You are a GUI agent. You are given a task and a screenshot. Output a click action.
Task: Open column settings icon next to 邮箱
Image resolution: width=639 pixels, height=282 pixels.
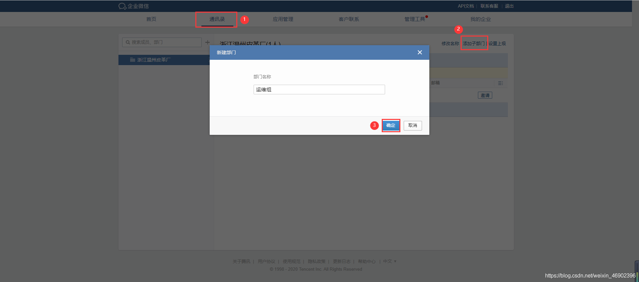500,83
